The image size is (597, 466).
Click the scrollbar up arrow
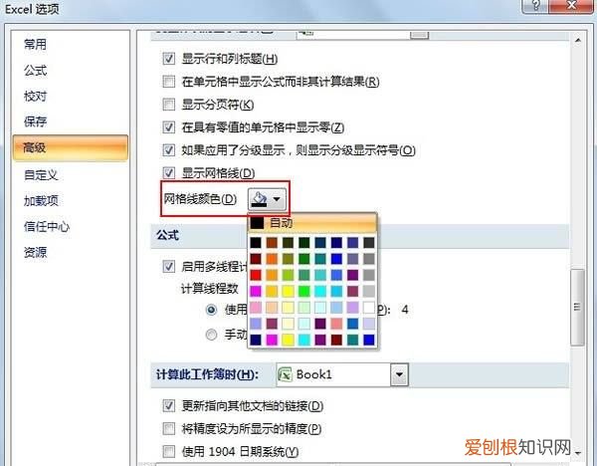tap(578, 41)
